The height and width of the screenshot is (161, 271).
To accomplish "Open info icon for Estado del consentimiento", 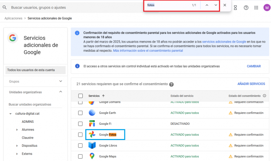I will 264,96.
